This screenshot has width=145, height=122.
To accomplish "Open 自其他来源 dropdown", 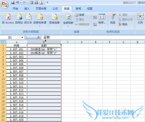I will coord(40,20).
